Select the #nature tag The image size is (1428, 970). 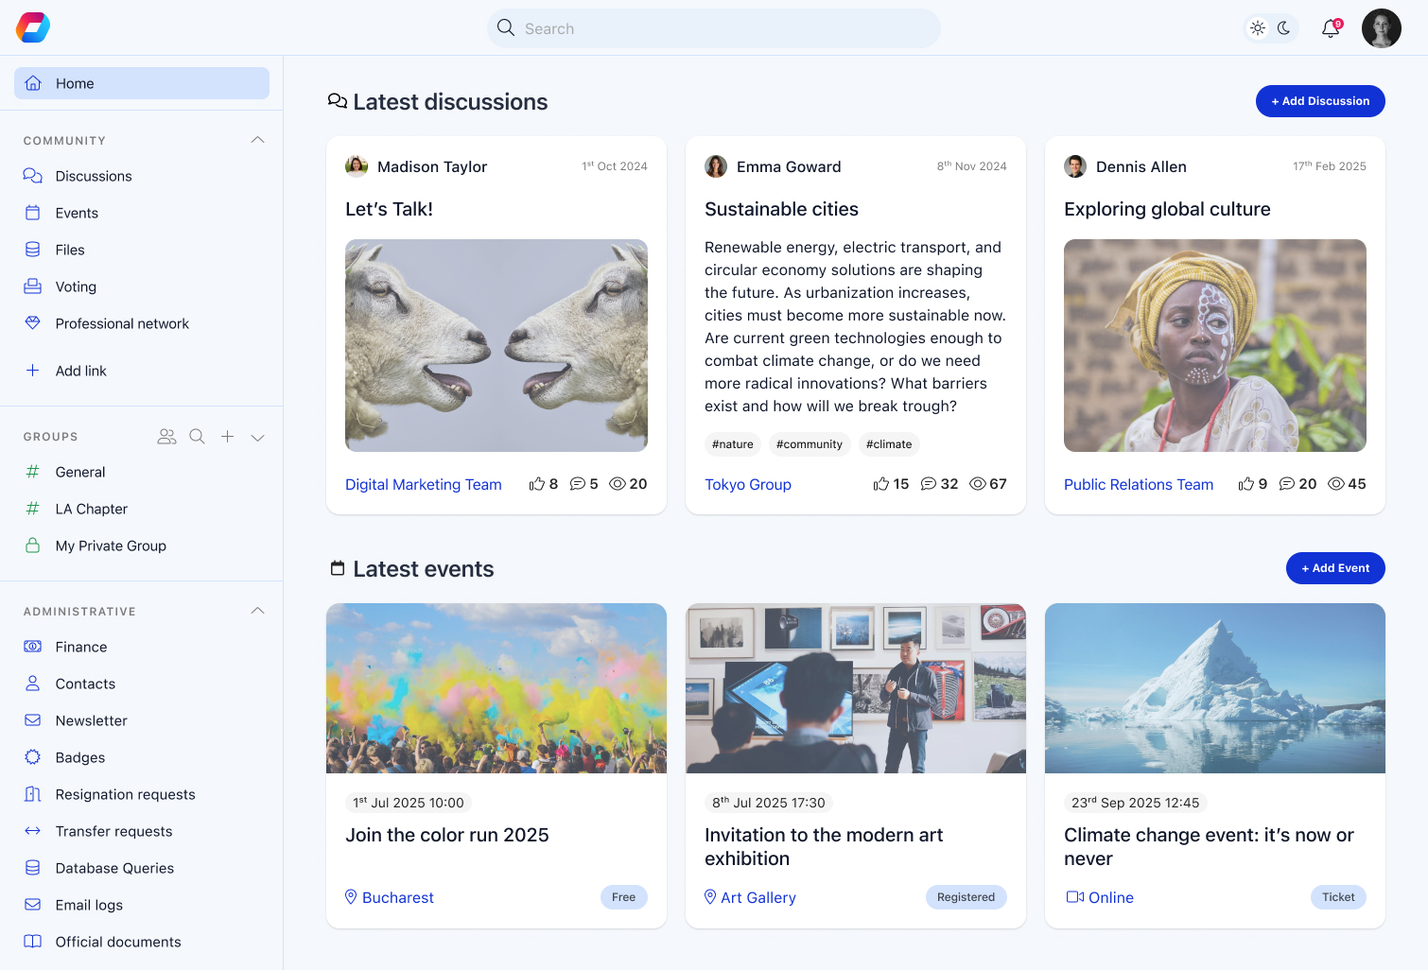coord(733,444)
